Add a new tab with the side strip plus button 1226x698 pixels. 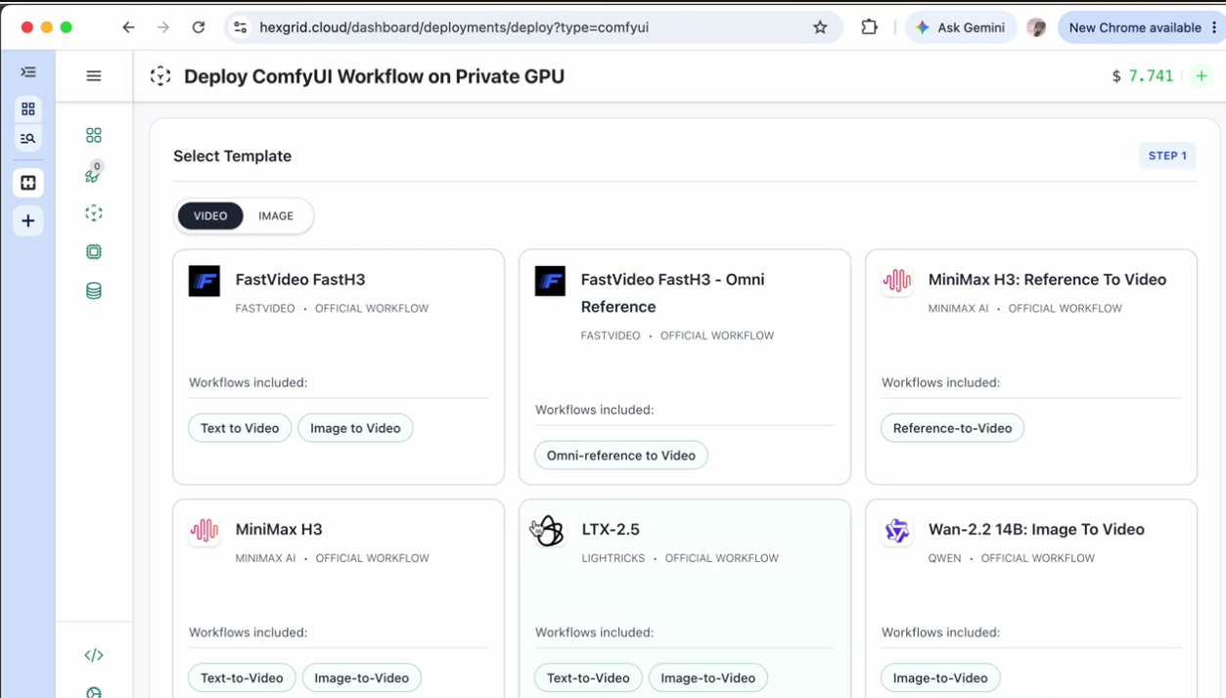[x=28, y=221]
